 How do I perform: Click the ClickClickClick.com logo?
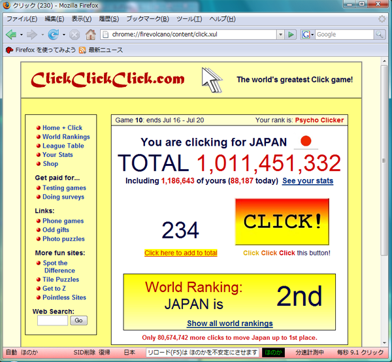tap(108, 80)
